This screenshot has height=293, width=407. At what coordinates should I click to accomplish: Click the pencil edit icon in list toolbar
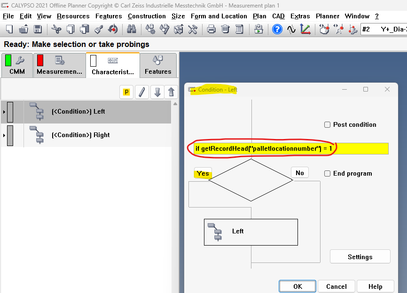point(142,92)
